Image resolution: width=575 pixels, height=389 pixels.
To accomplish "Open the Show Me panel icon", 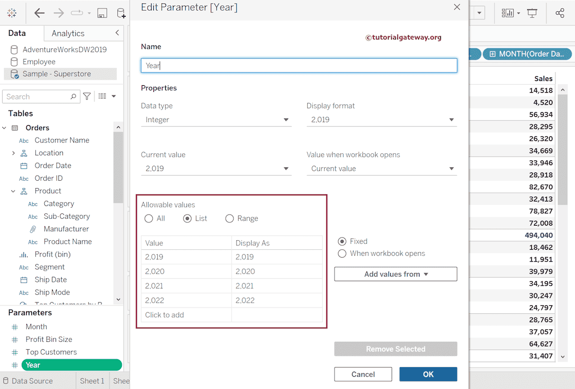I will (x=507, y=12).
